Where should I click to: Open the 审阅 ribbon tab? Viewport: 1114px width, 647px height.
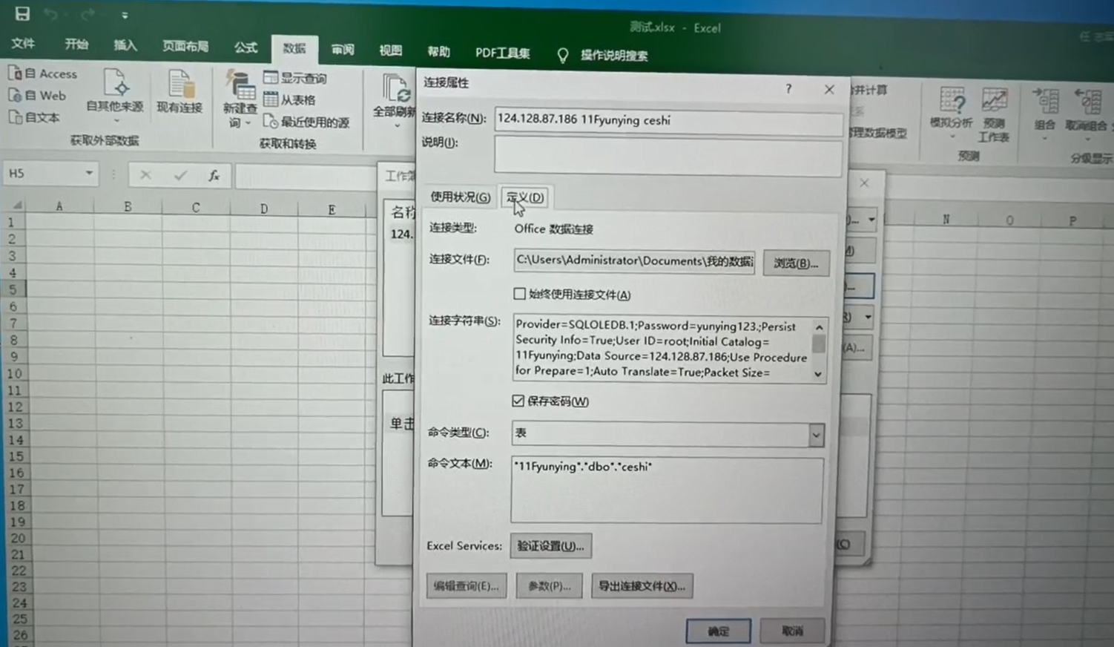[343, 50]
